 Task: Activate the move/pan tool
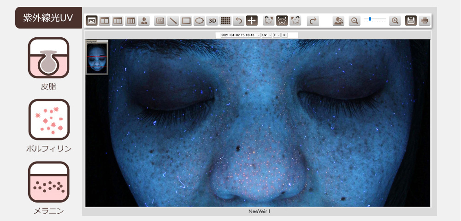point(252,21)
